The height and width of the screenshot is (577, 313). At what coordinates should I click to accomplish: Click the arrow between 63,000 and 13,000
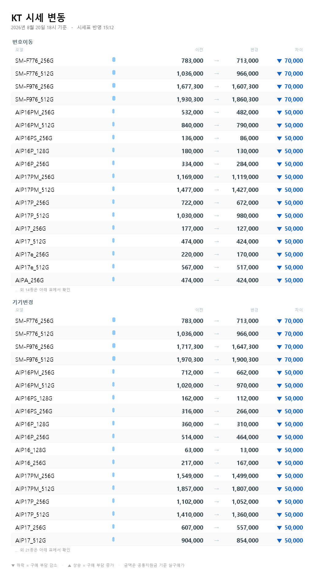pos(217,450)
